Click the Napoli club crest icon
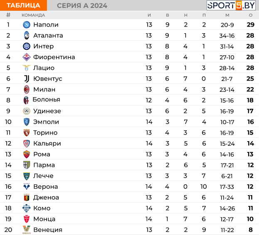This screenshot has width=259, height=235. [27, 25]
